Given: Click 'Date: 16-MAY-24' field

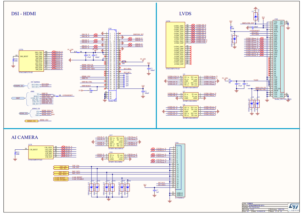Looking at the screenshot, I should click(x=259, y=211).
